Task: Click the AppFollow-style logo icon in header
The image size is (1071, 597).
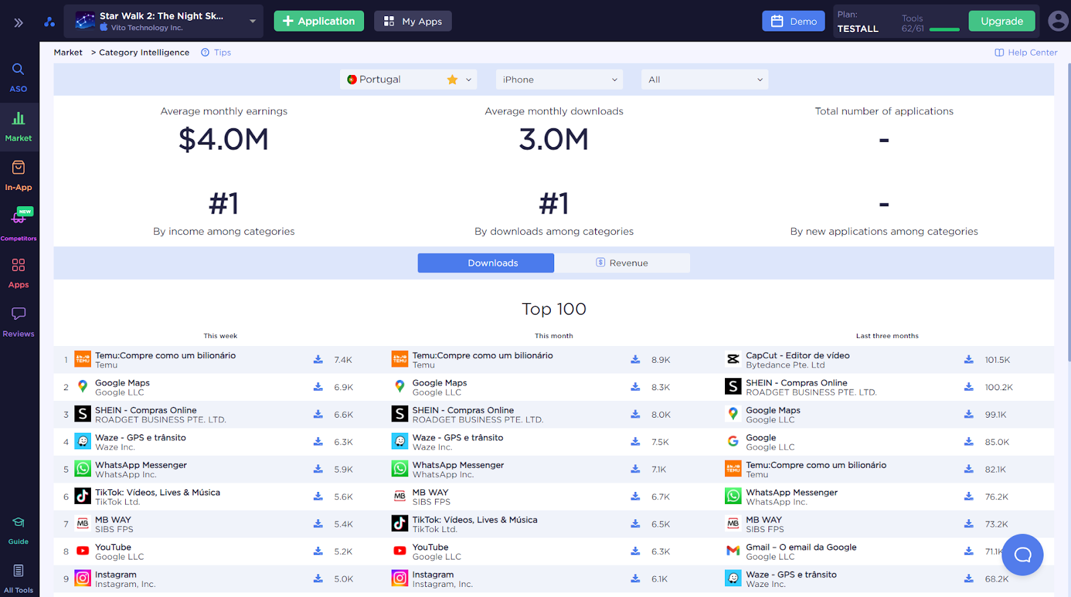Action: coord(50,21)
